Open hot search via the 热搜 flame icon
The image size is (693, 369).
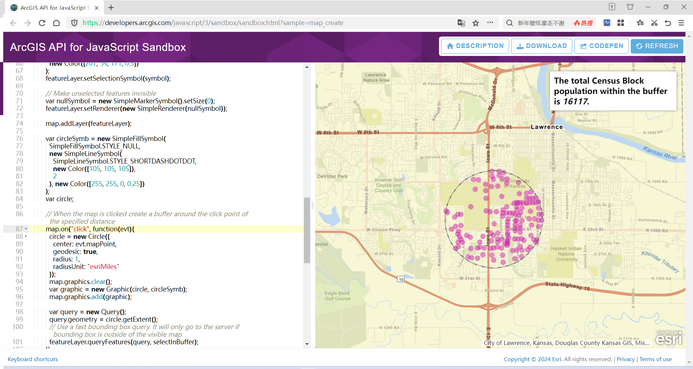pos(583,23)
